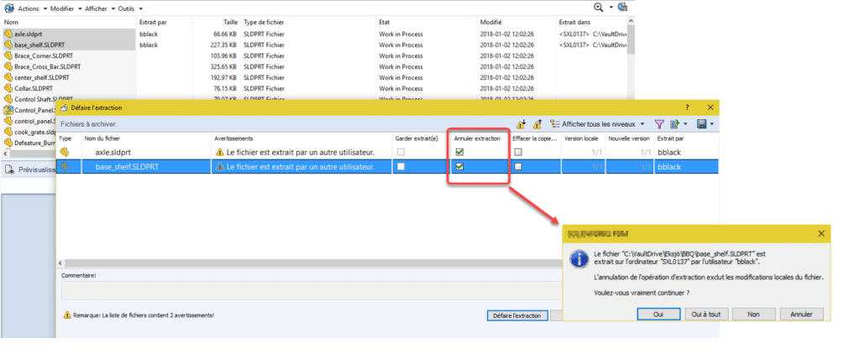The height and width of the screenshot is (364, 860).
Task: Click the Nouvelle version column header
Action: [629, 138]
